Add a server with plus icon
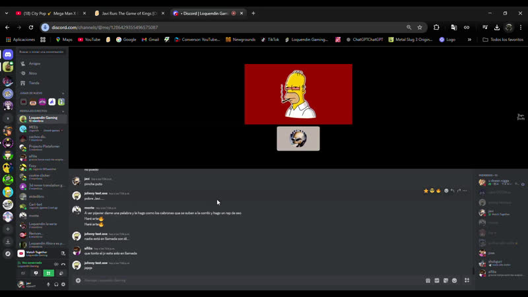Image resolution: width=528 pixels, height=297 pixels. click(x=7, y=229)
